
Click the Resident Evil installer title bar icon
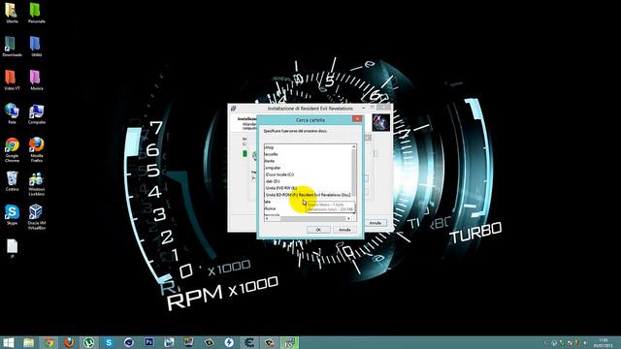click(x=233, y=108)
